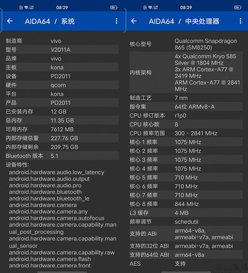248x273 pixels.
Task: Tap the 核心型号 Snapdragon 865 entry
Action: [186, 44]
